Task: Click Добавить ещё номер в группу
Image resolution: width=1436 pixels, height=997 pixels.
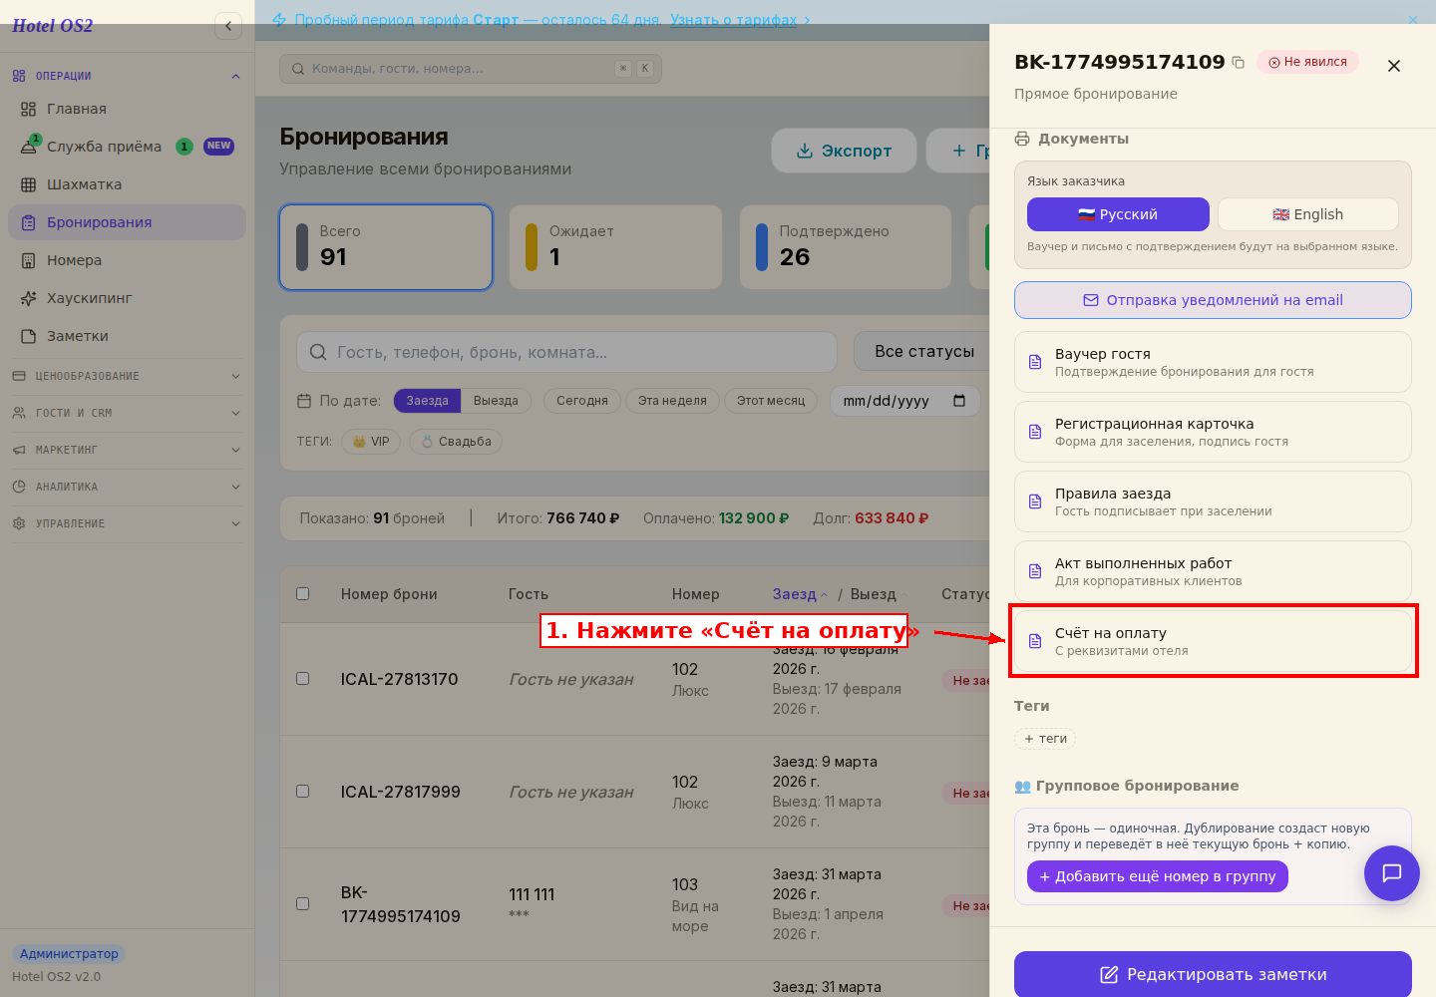Action: [1157, 876]
